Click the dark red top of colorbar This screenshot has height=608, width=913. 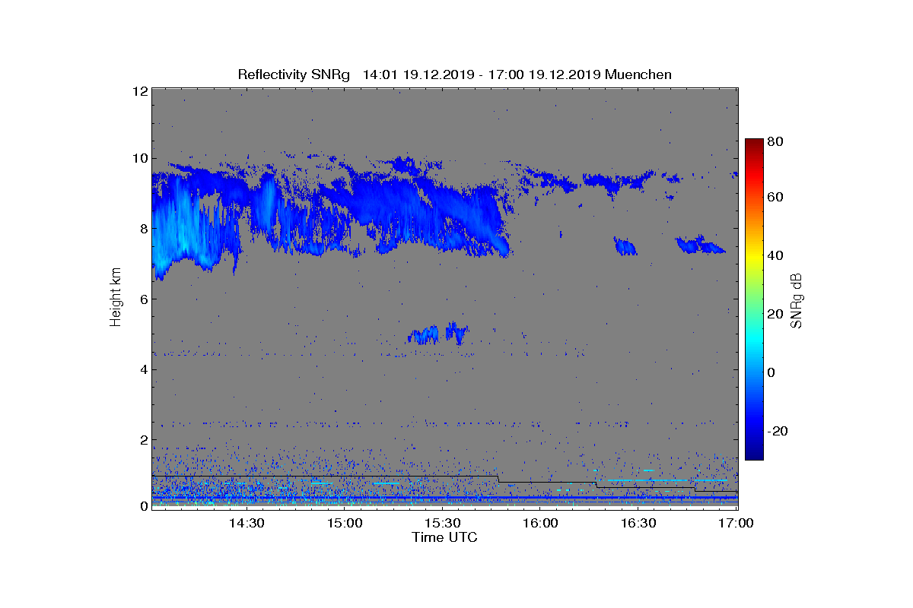754,144
